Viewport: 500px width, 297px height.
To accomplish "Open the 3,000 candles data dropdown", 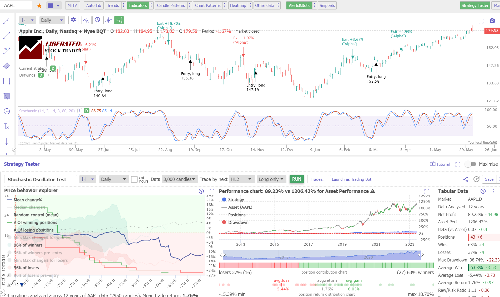I will (179, 179).
